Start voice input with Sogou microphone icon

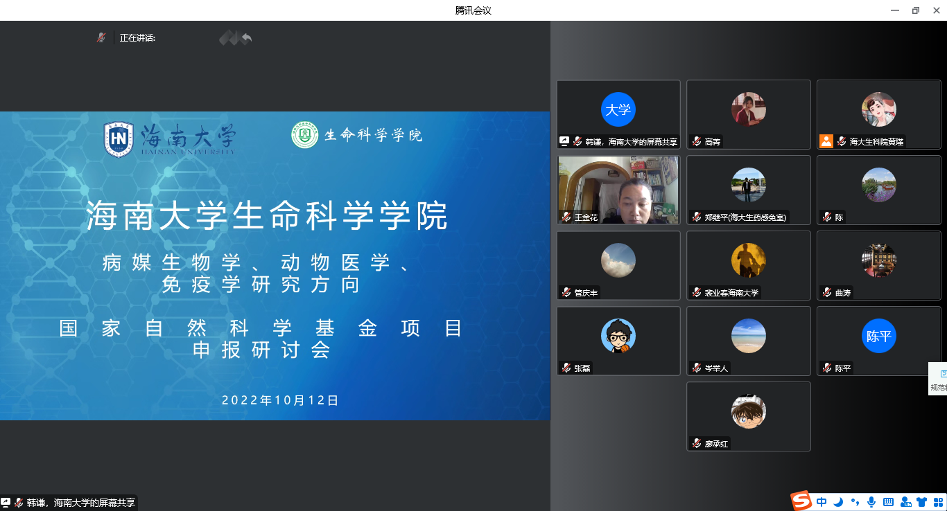tap(871, 502)
